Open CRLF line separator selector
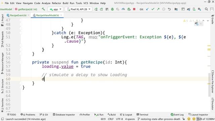This screenshot has height=121, width=215. [111, 119]
